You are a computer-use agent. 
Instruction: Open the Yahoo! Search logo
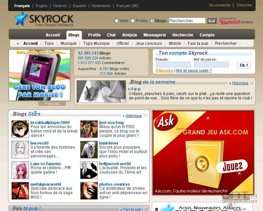pyautogui.click(x=236, y=21)
